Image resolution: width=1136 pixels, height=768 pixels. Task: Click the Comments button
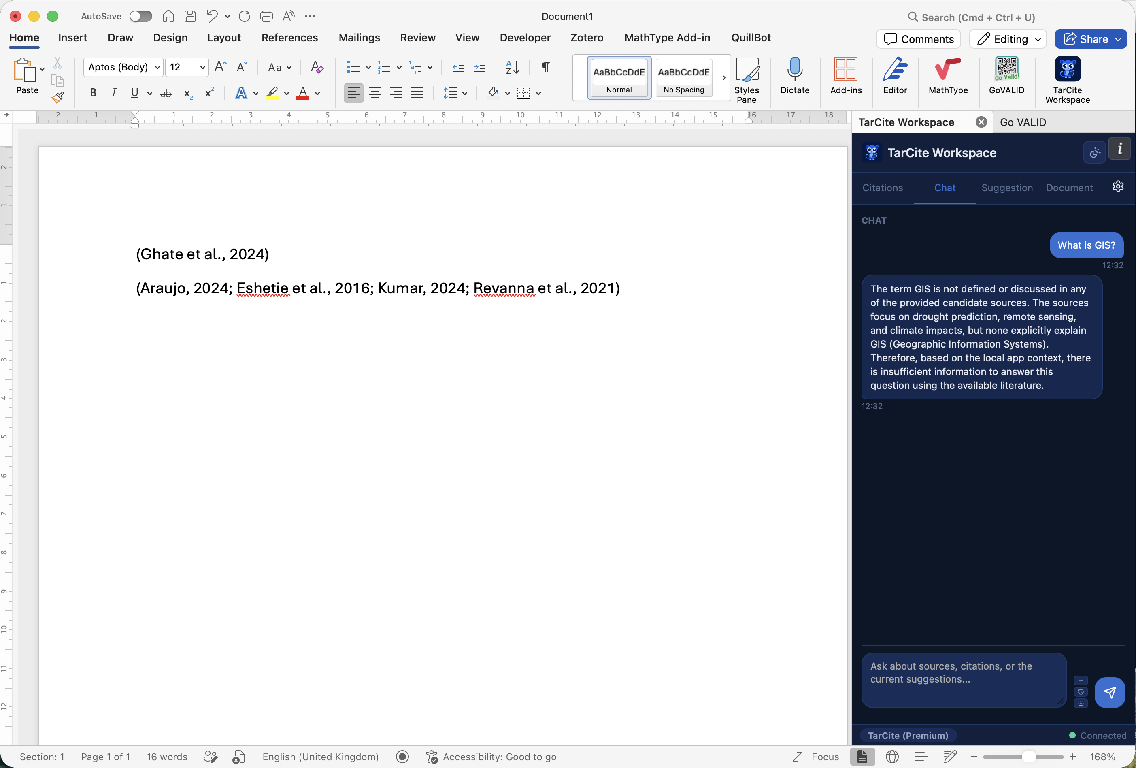tap(919, 39)
